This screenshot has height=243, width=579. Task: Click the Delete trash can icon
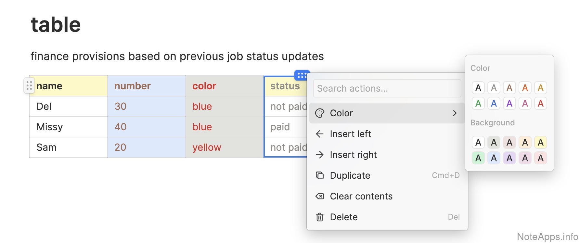coord(320,217)
